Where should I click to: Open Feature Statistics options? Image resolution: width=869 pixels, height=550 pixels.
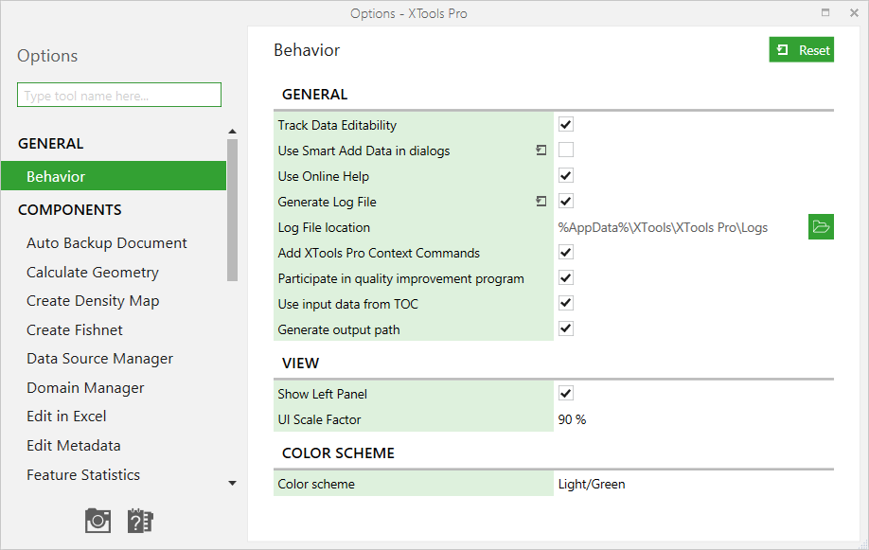pos(83,474)
